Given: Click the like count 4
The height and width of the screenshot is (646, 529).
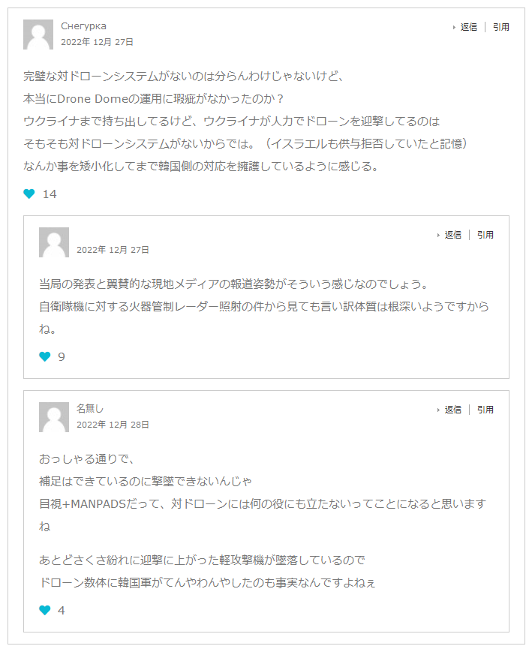Looking at the screenshot, I should coord(62,611).
